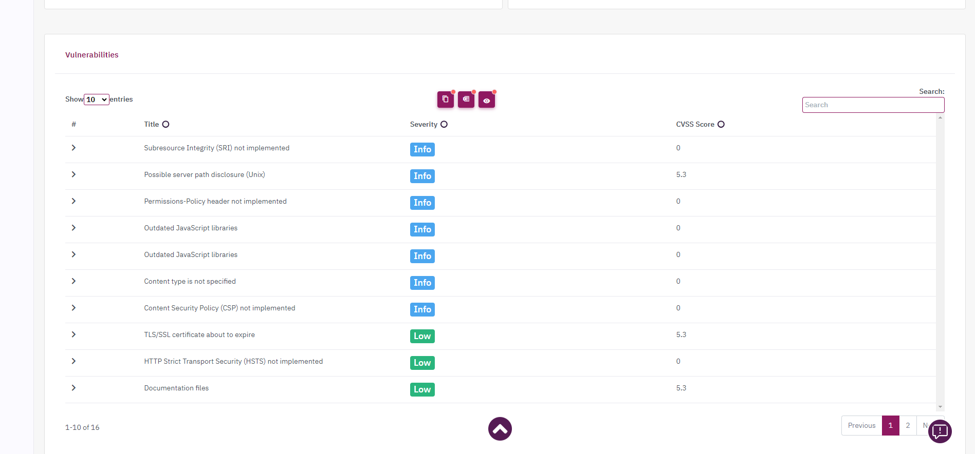Screen dimensions: 975x454
Task: Open the Show entries count dropdown
Action: [97, 100]
